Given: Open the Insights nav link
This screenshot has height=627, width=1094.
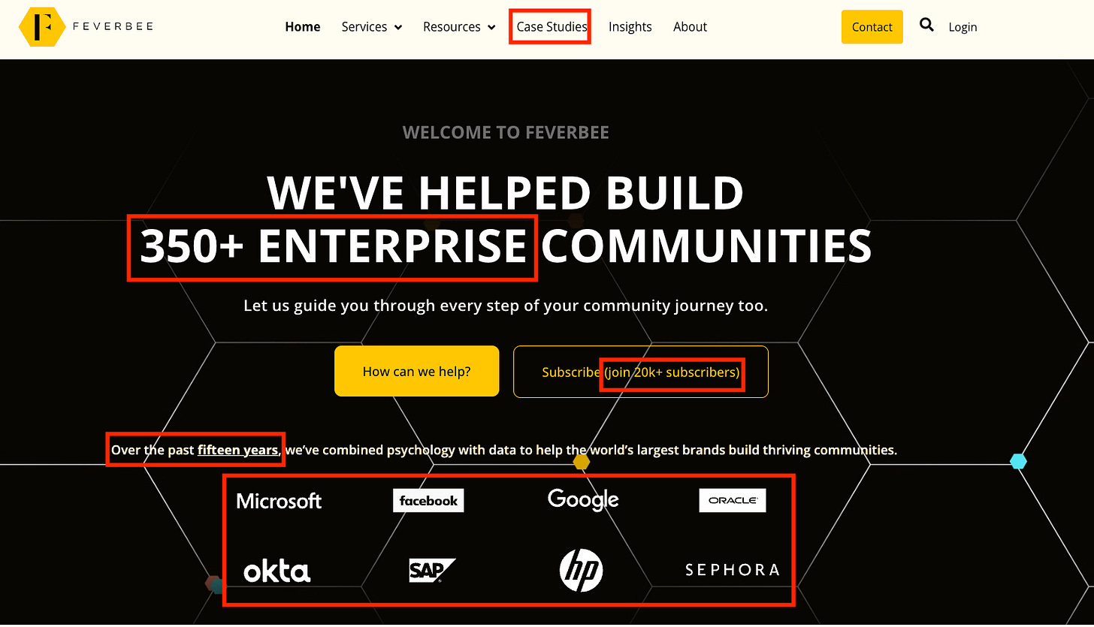Looking at the screenshot, I should pyautogui.click(x=630, y=27).
